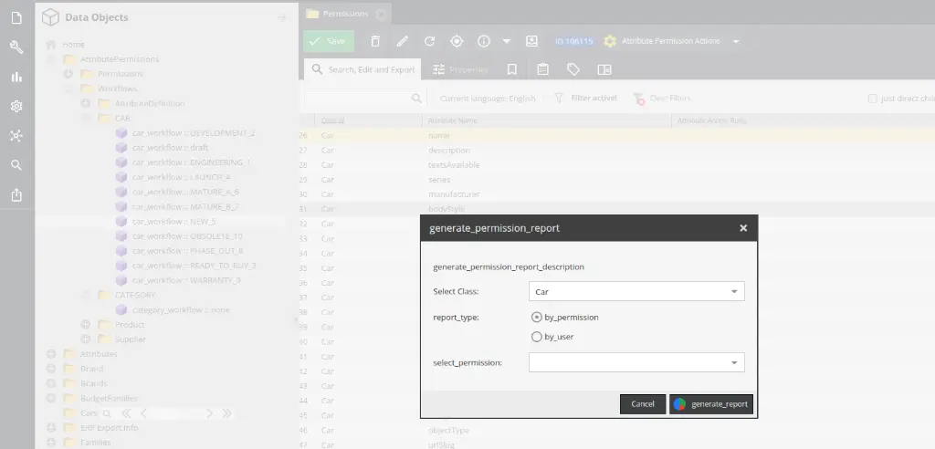Click the generate_report button
The width and height of the screenshot is (935, 449).
click(711, 404)
